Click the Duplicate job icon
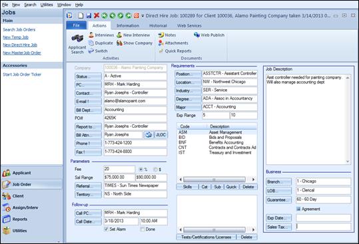 click(91, 43)
